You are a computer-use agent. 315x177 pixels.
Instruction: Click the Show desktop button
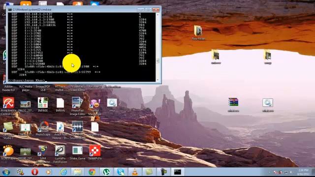tap(313, 172)
